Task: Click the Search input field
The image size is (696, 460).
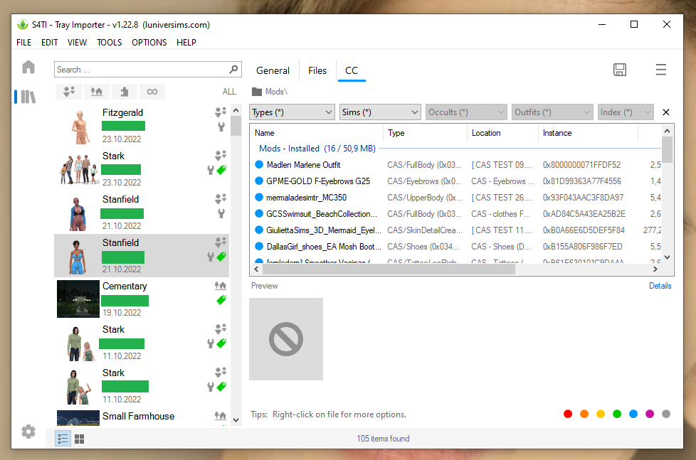Action: point(141,70)
